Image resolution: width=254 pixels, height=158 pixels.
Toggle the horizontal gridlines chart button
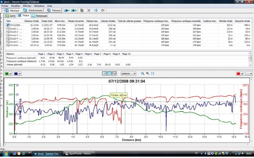click(109, 73)
